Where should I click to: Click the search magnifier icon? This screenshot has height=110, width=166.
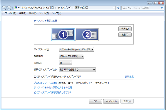162,8
